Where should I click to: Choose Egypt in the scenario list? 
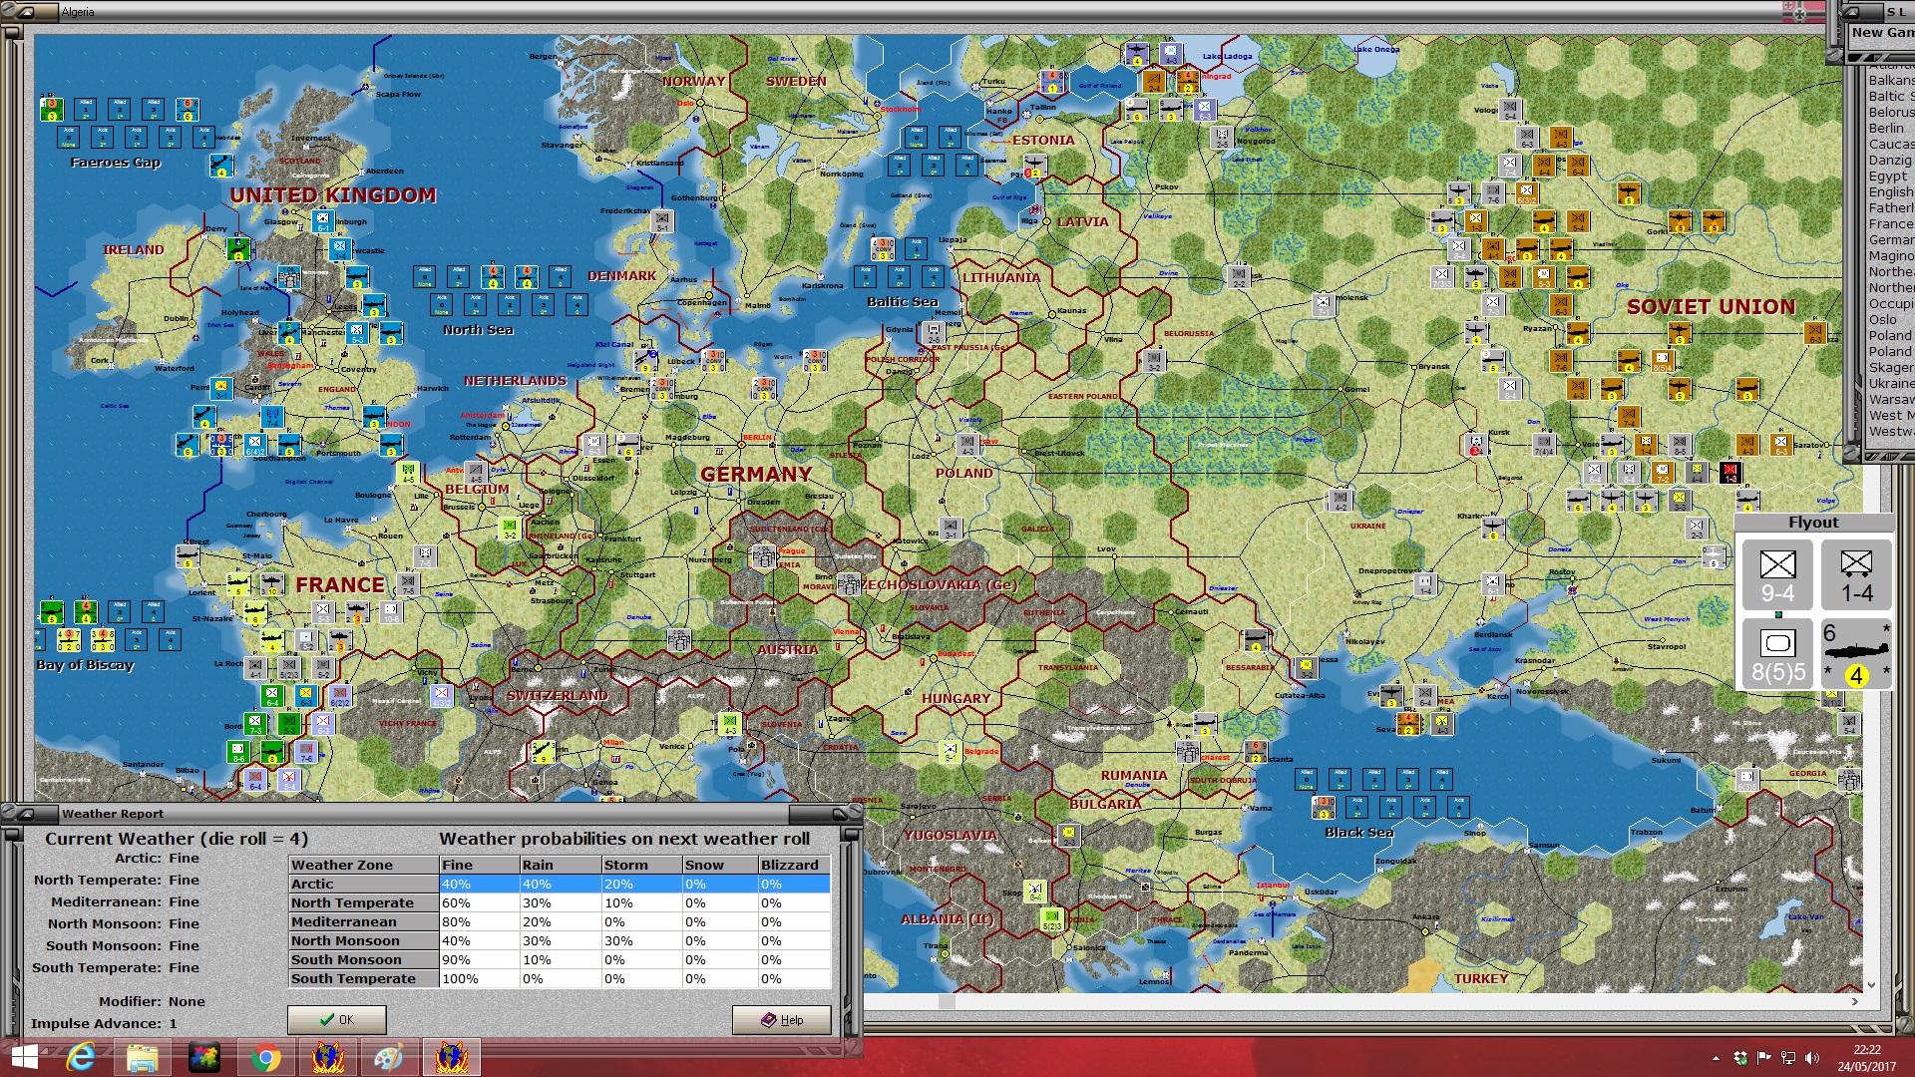[1887, 176]
